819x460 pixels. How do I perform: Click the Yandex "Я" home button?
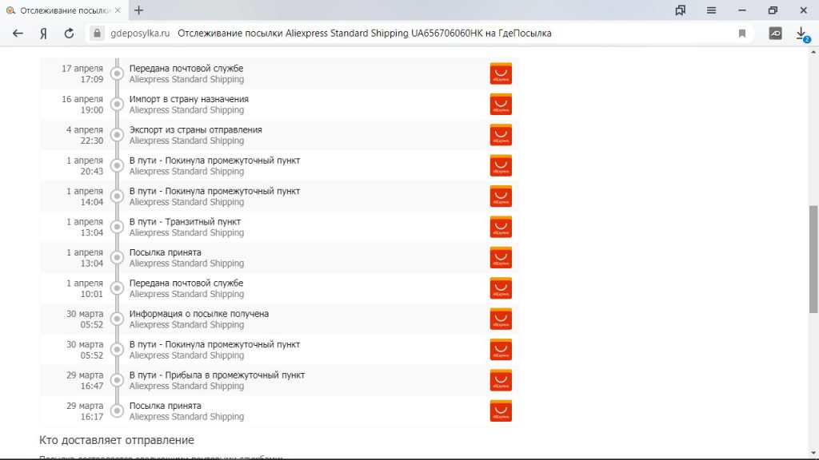point(42,34)
